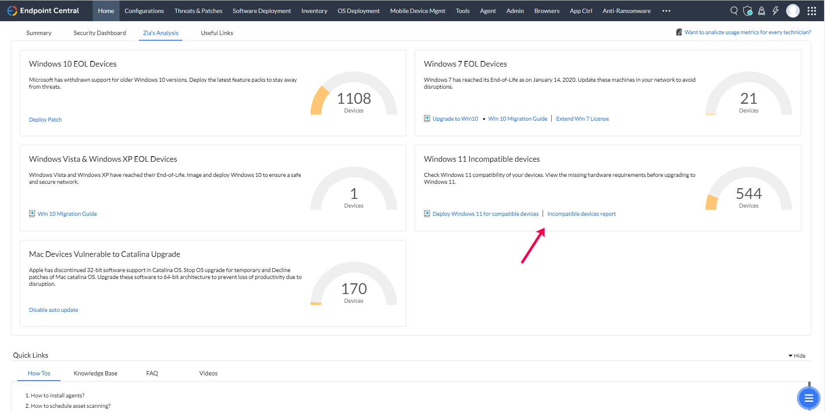Image resolution: width=825 pixels, height=413 pixels.
Task: Click the Mac Devices Vulnerable to Catalina Upgrade heading
Action: [104, 254]
